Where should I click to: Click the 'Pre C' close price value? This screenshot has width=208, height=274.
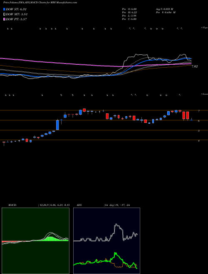pos(129,19)
